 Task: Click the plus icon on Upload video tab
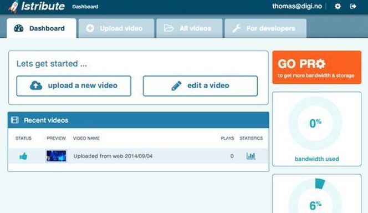click(x=90, y=28)
